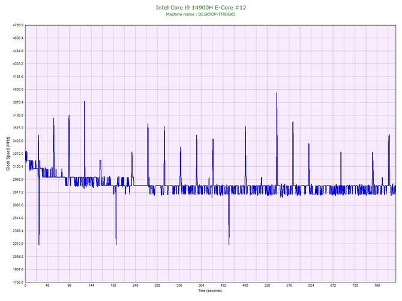Click the 4636.4 y-axis value
The height and width of the screenshot is (301, 402).
18,38
